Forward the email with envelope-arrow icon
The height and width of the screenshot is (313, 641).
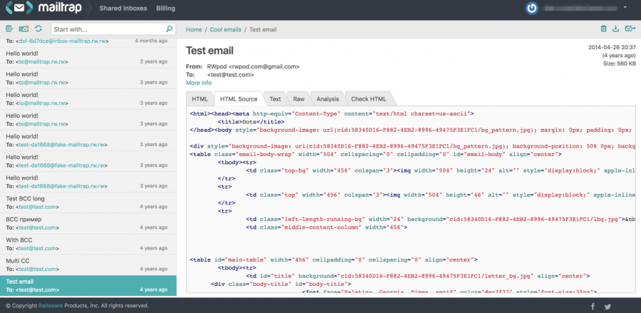pos(630,29)
